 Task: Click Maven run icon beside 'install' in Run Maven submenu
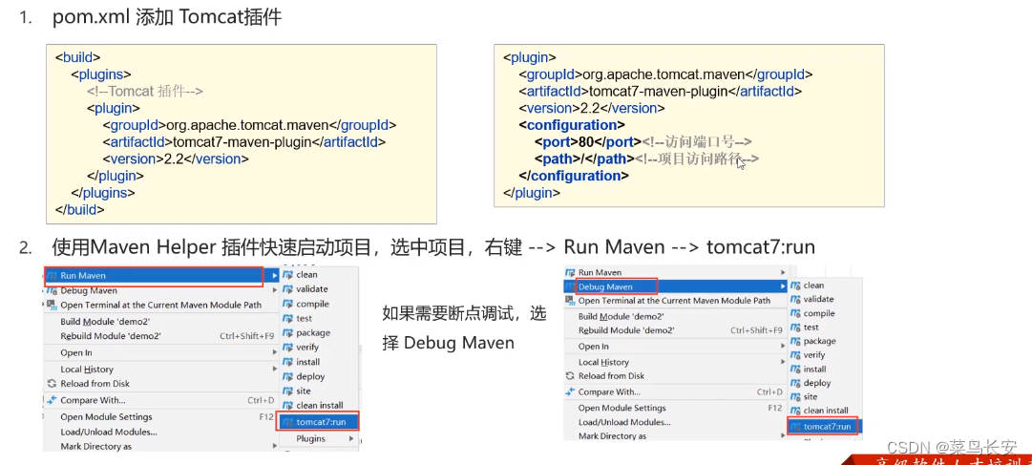(287, 362)
